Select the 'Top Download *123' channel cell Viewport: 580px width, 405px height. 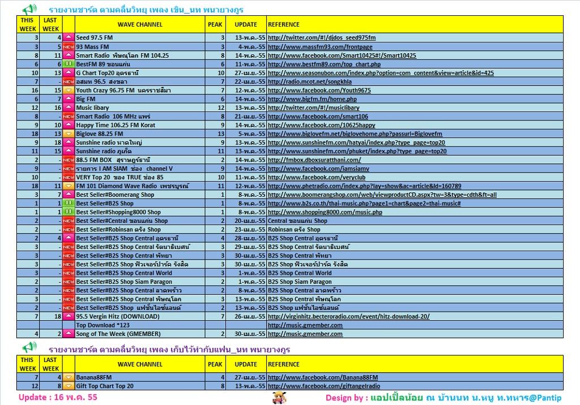140,325
